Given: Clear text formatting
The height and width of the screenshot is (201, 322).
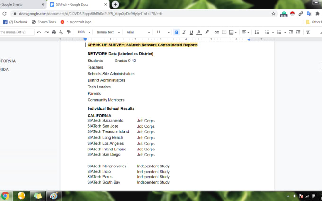Looking at the screenshot, I should pos(308,32).
